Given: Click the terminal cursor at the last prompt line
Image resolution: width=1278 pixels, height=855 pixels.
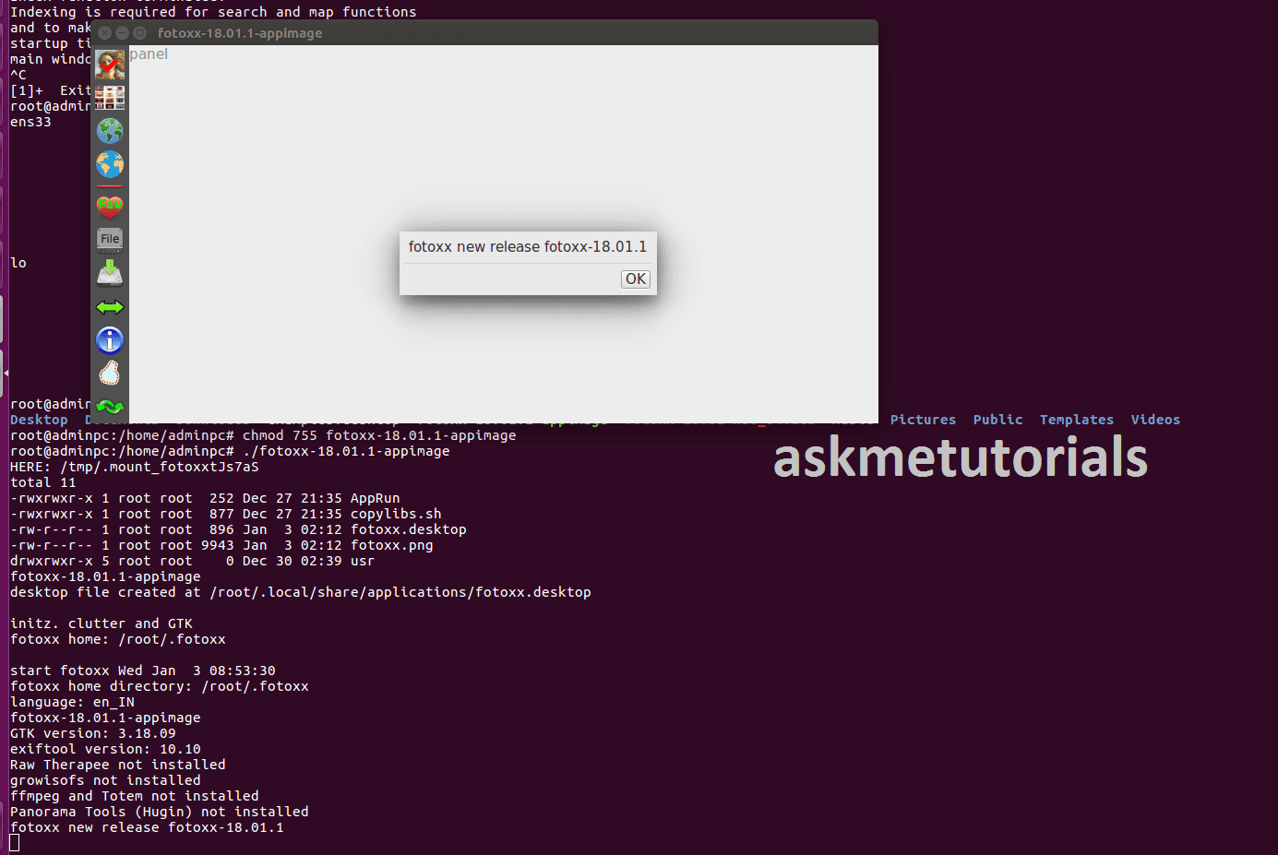Looking at the screenshot, I should click(x=15, y=843).
